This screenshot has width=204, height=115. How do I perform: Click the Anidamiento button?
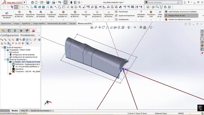(122, 19)
